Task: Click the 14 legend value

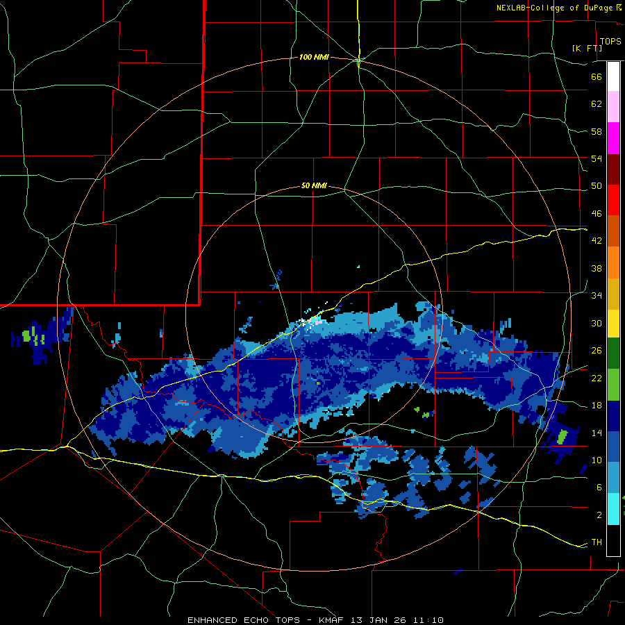Action: (x=597, y=433)
